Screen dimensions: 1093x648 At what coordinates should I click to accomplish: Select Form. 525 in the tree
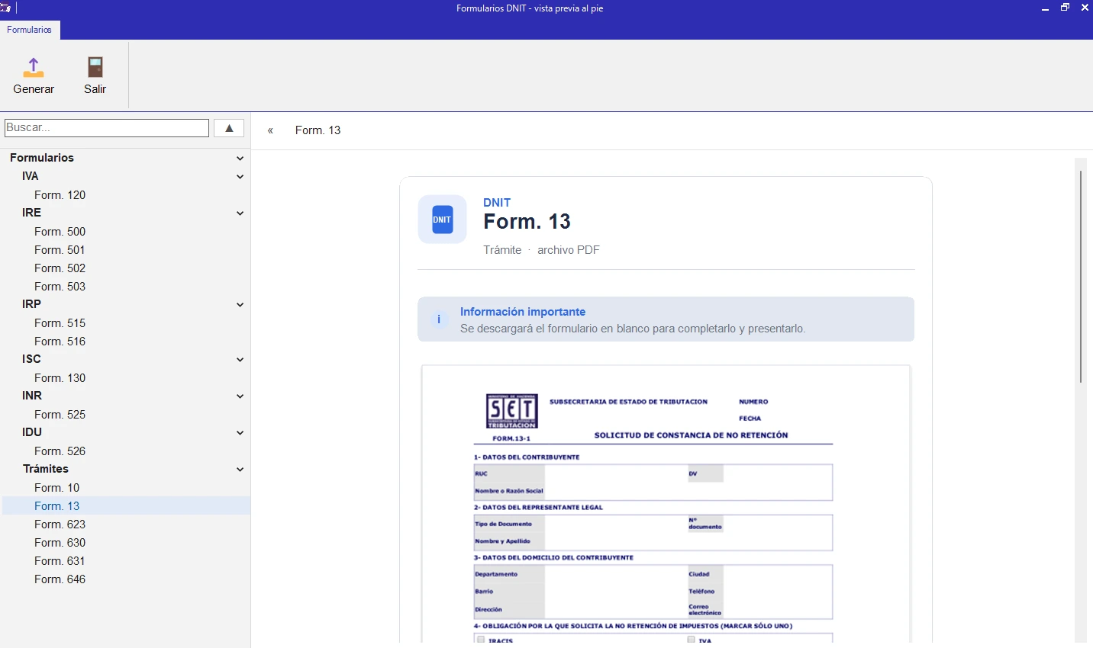pyautogui.click(x=60, y=415)
